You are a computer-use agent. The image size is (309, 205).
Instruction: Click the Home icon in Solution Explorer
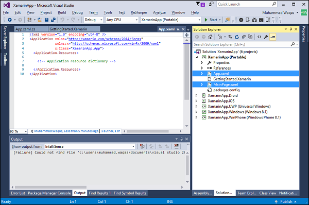(210, 37)
